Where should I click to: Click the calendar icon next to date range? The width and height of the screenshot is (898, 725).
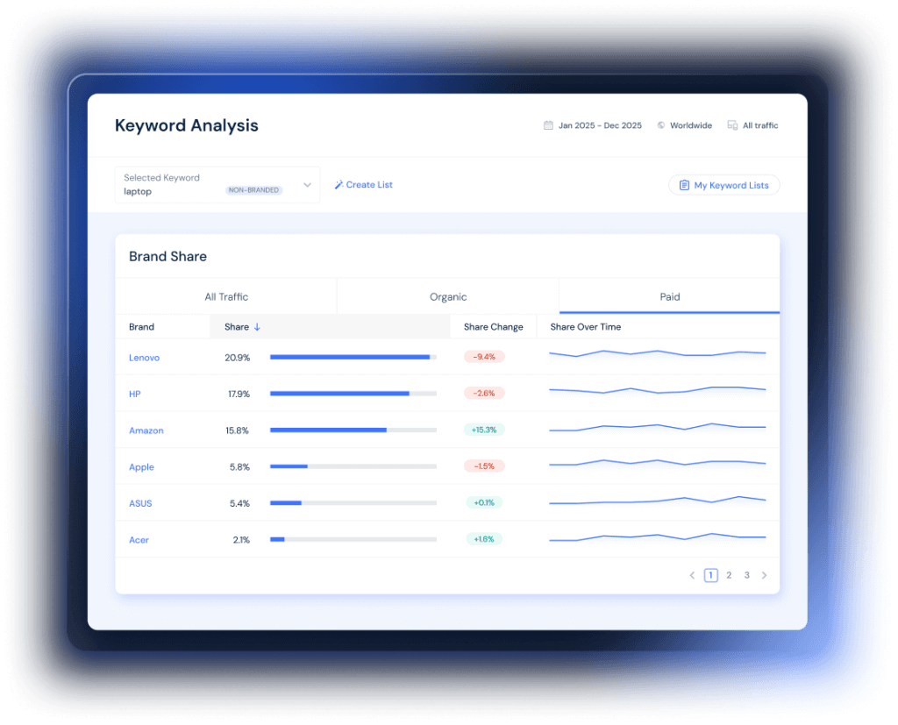548,125
